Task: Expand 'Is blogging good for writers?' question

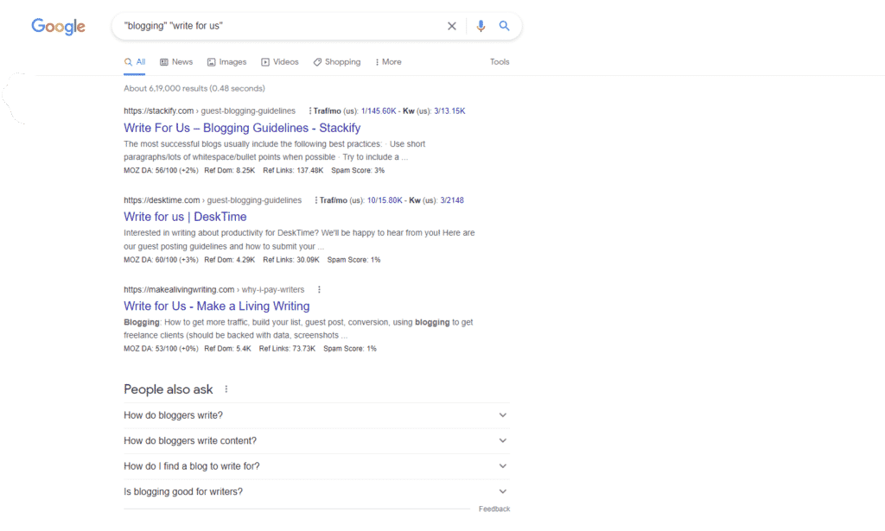Action: tap(316, 491)
